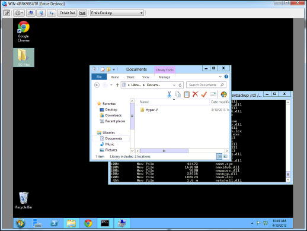Click the horizontal scrollbar thumb in file list
The width and height of the screenshot is (307, 231).
(164, 151)
